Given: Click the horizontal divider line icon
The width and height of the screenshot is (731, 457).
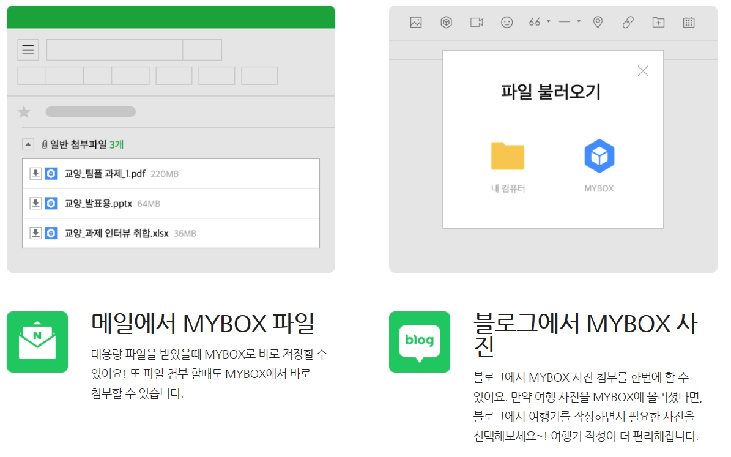Looking at the screenshot, I should click(x=565, y=21).
